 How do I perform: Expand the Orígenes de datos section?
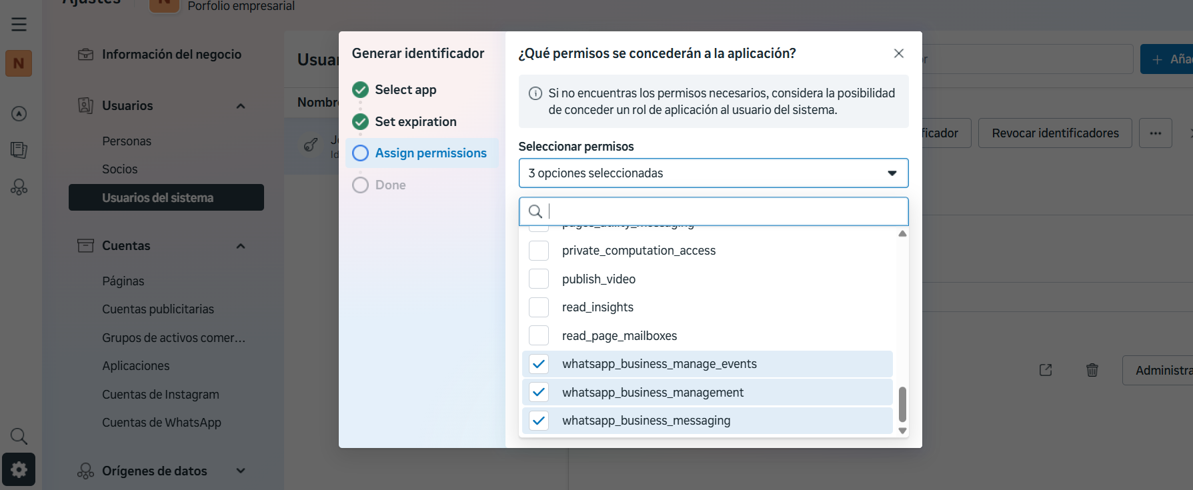coord(241,471)
